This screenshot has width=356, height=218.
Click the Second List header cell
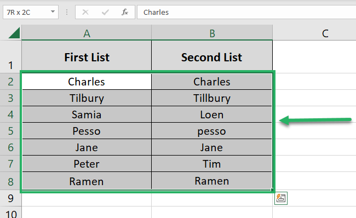212,57
